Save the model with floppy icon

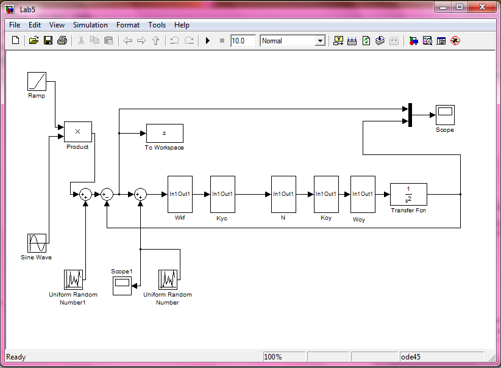click(48, 41)
